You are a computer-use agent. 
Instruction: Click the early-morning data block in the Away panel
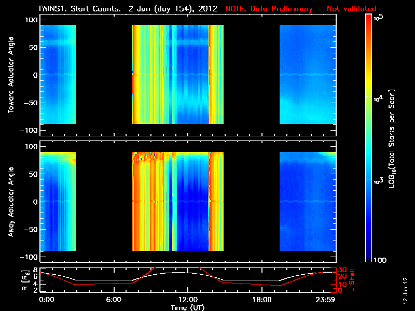[x=58, y=201]
